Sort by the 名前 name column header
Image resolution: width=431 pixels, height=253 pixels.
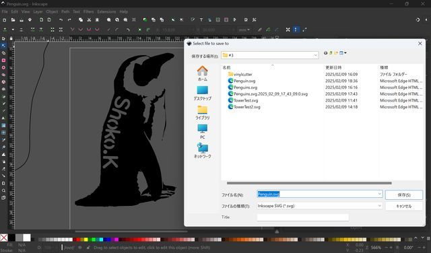(x=226, y=67)
